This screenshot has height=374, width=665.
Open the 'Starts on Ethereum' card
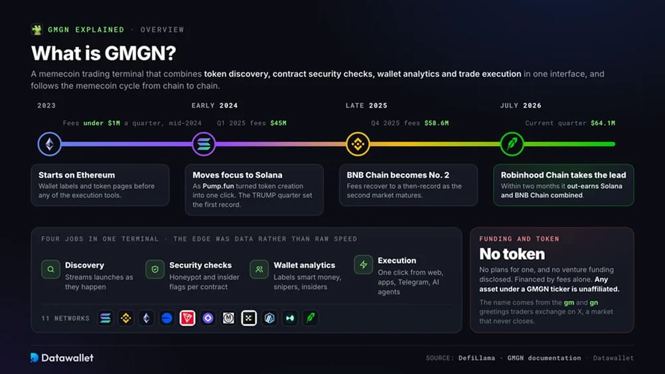tap(100, 185)
